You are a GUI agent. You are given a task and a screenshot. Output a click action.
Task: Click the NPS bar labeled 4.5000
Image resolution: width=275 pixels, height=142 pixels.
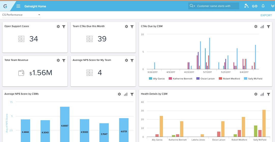85,131
